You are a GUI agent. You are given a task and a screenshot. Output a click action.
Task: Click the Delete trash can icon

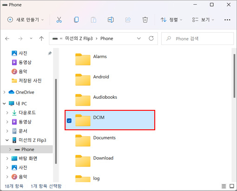(145, 20)
